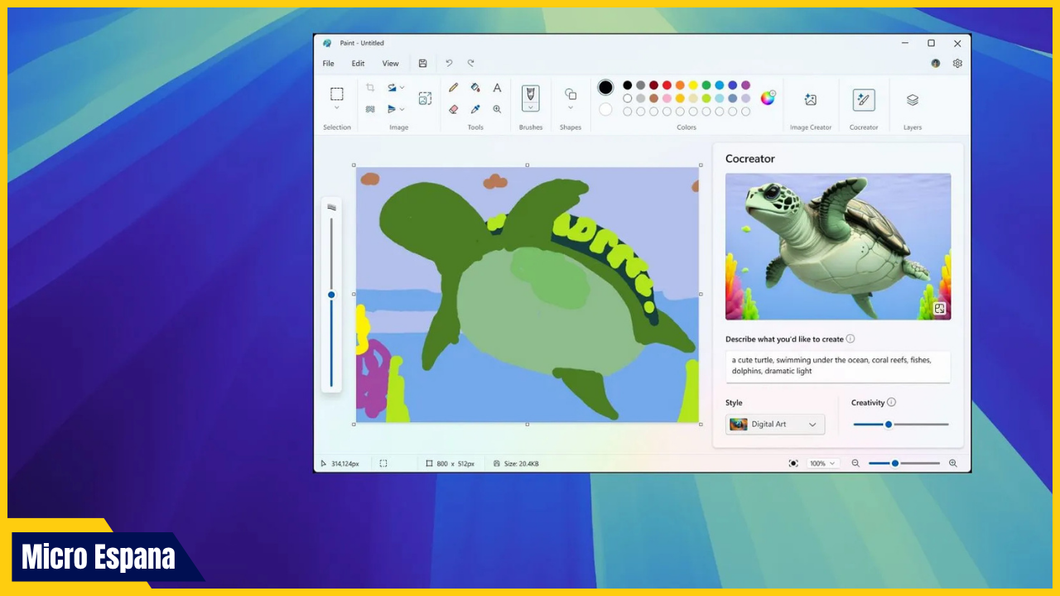
Task: Click the Cocreator prompt description text box
Action: point(837,366)
